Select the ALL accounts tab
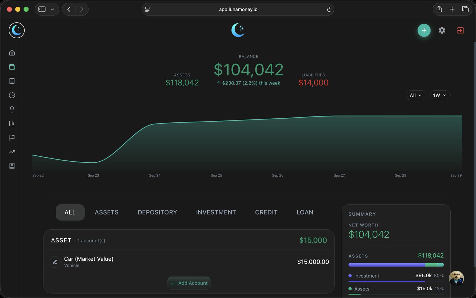The width and height of the screenshot is (476, 298). [x=70, y=212]
